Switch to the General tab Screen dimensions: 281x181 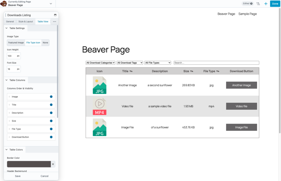click(10, 22)
